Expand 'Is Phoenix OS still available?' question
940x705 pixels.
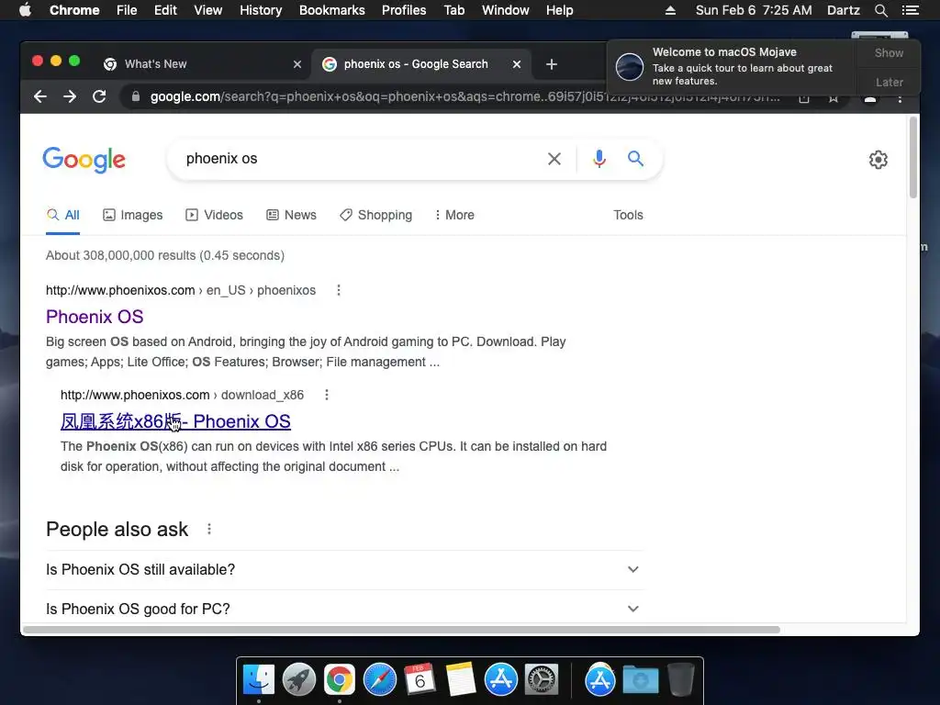345,569
